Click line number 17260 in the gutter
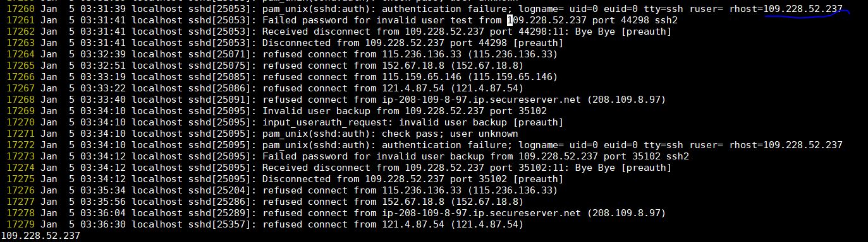 (x=21, y=9)
